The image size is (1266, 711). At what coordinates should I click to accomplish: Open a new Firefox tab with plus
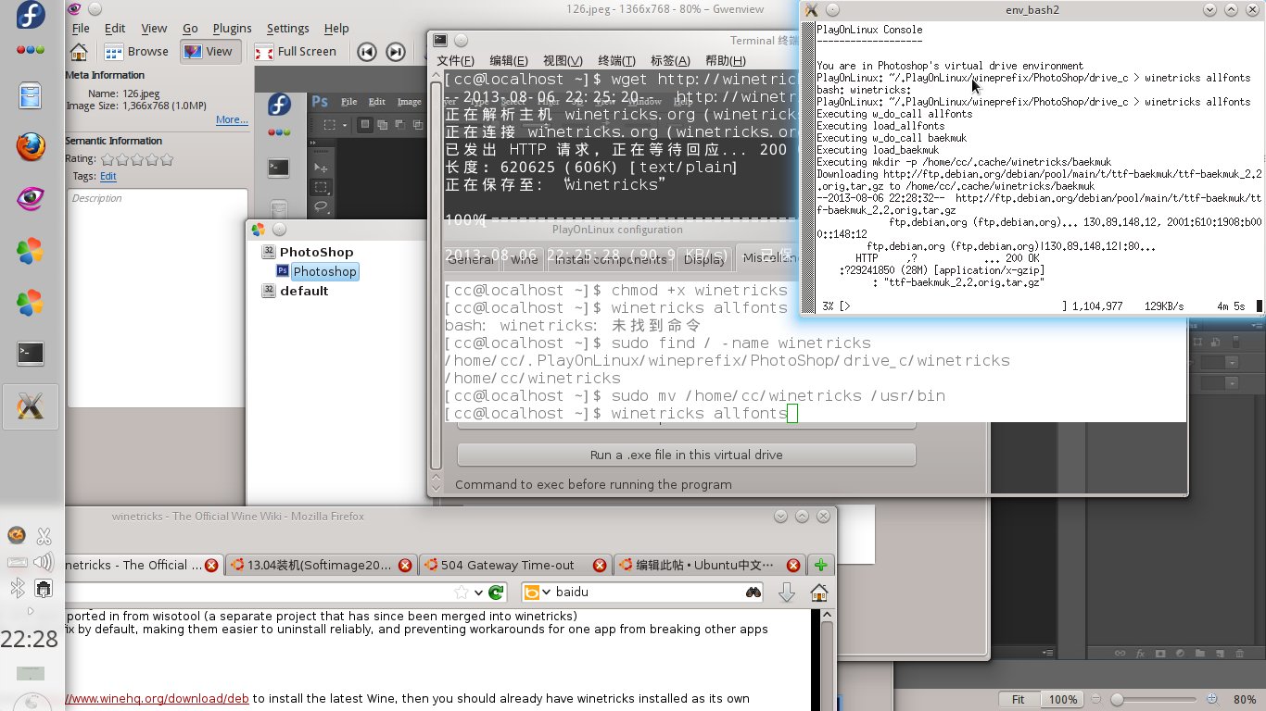point(820,565)
